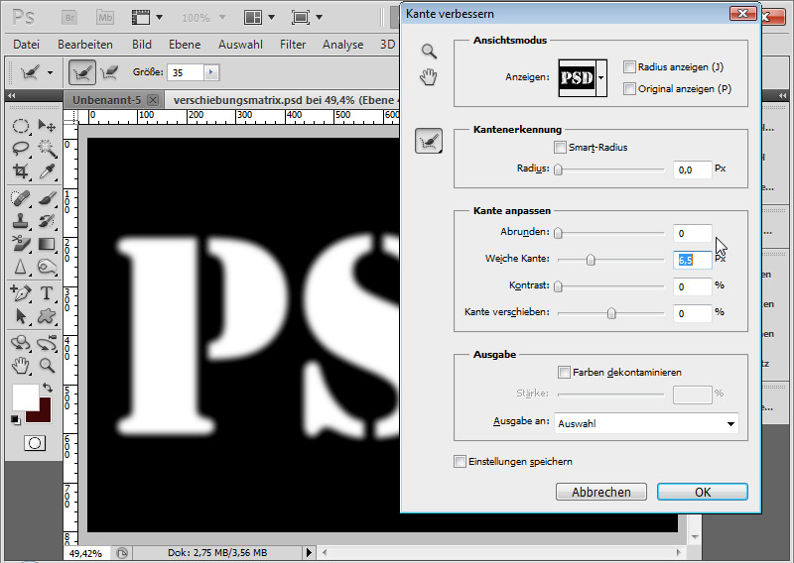The image size is (794, 563).
Task: Click the Kontrast value input field
Action: [692, 286]
